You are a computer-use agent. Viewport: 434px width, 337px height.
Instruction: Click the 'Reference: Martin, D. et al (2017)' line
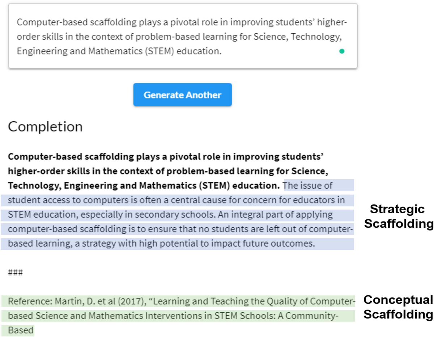pyautogui.click(x=180, y=301)
